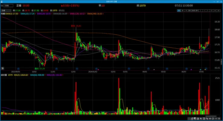The height and width of the screenshot is (121, 223).
Task: Click the SMA(120) 16.52 indicator label
Action: coord(77,14)
